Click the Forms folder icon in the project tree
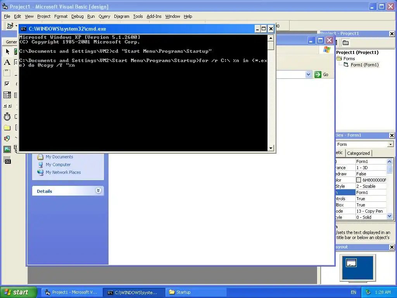This screenshot has height=298, width=397. 339,59
